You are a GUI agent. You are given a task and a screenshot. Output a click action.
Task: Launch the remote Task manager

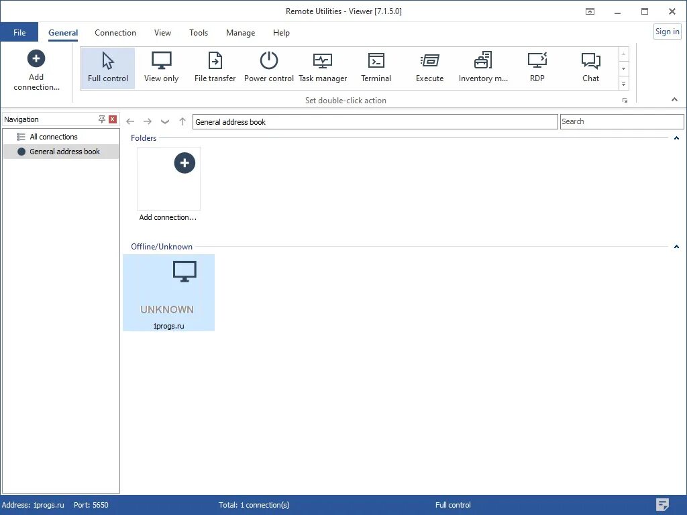tap(323, 67)
